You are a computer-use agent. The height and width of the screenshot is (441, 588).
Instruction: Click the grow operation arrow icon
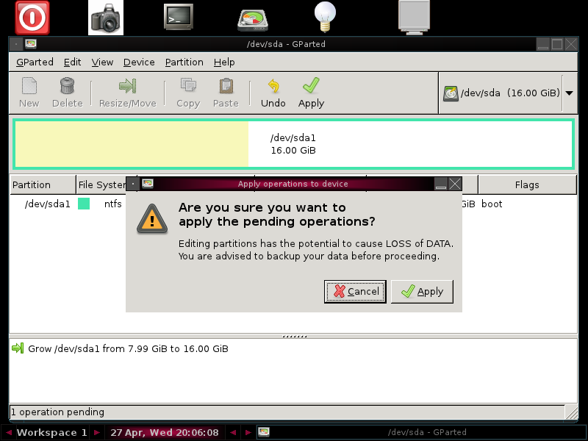(x=18, y=348)
